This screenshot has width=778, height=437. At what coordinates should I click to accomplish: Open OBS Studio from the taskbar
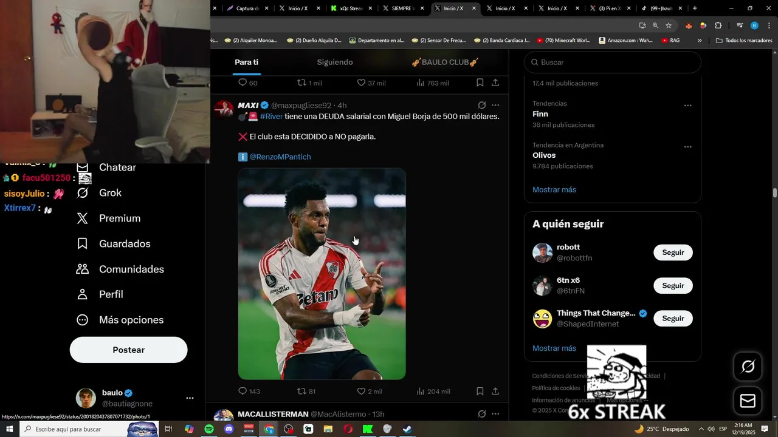(288, 429)
